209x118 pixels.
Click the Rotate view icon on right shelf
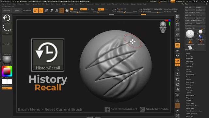177,89
